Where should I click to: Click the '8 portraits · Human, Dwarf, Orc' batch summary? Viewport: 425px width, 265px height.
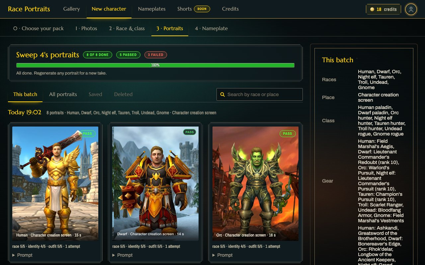point(131,113)
